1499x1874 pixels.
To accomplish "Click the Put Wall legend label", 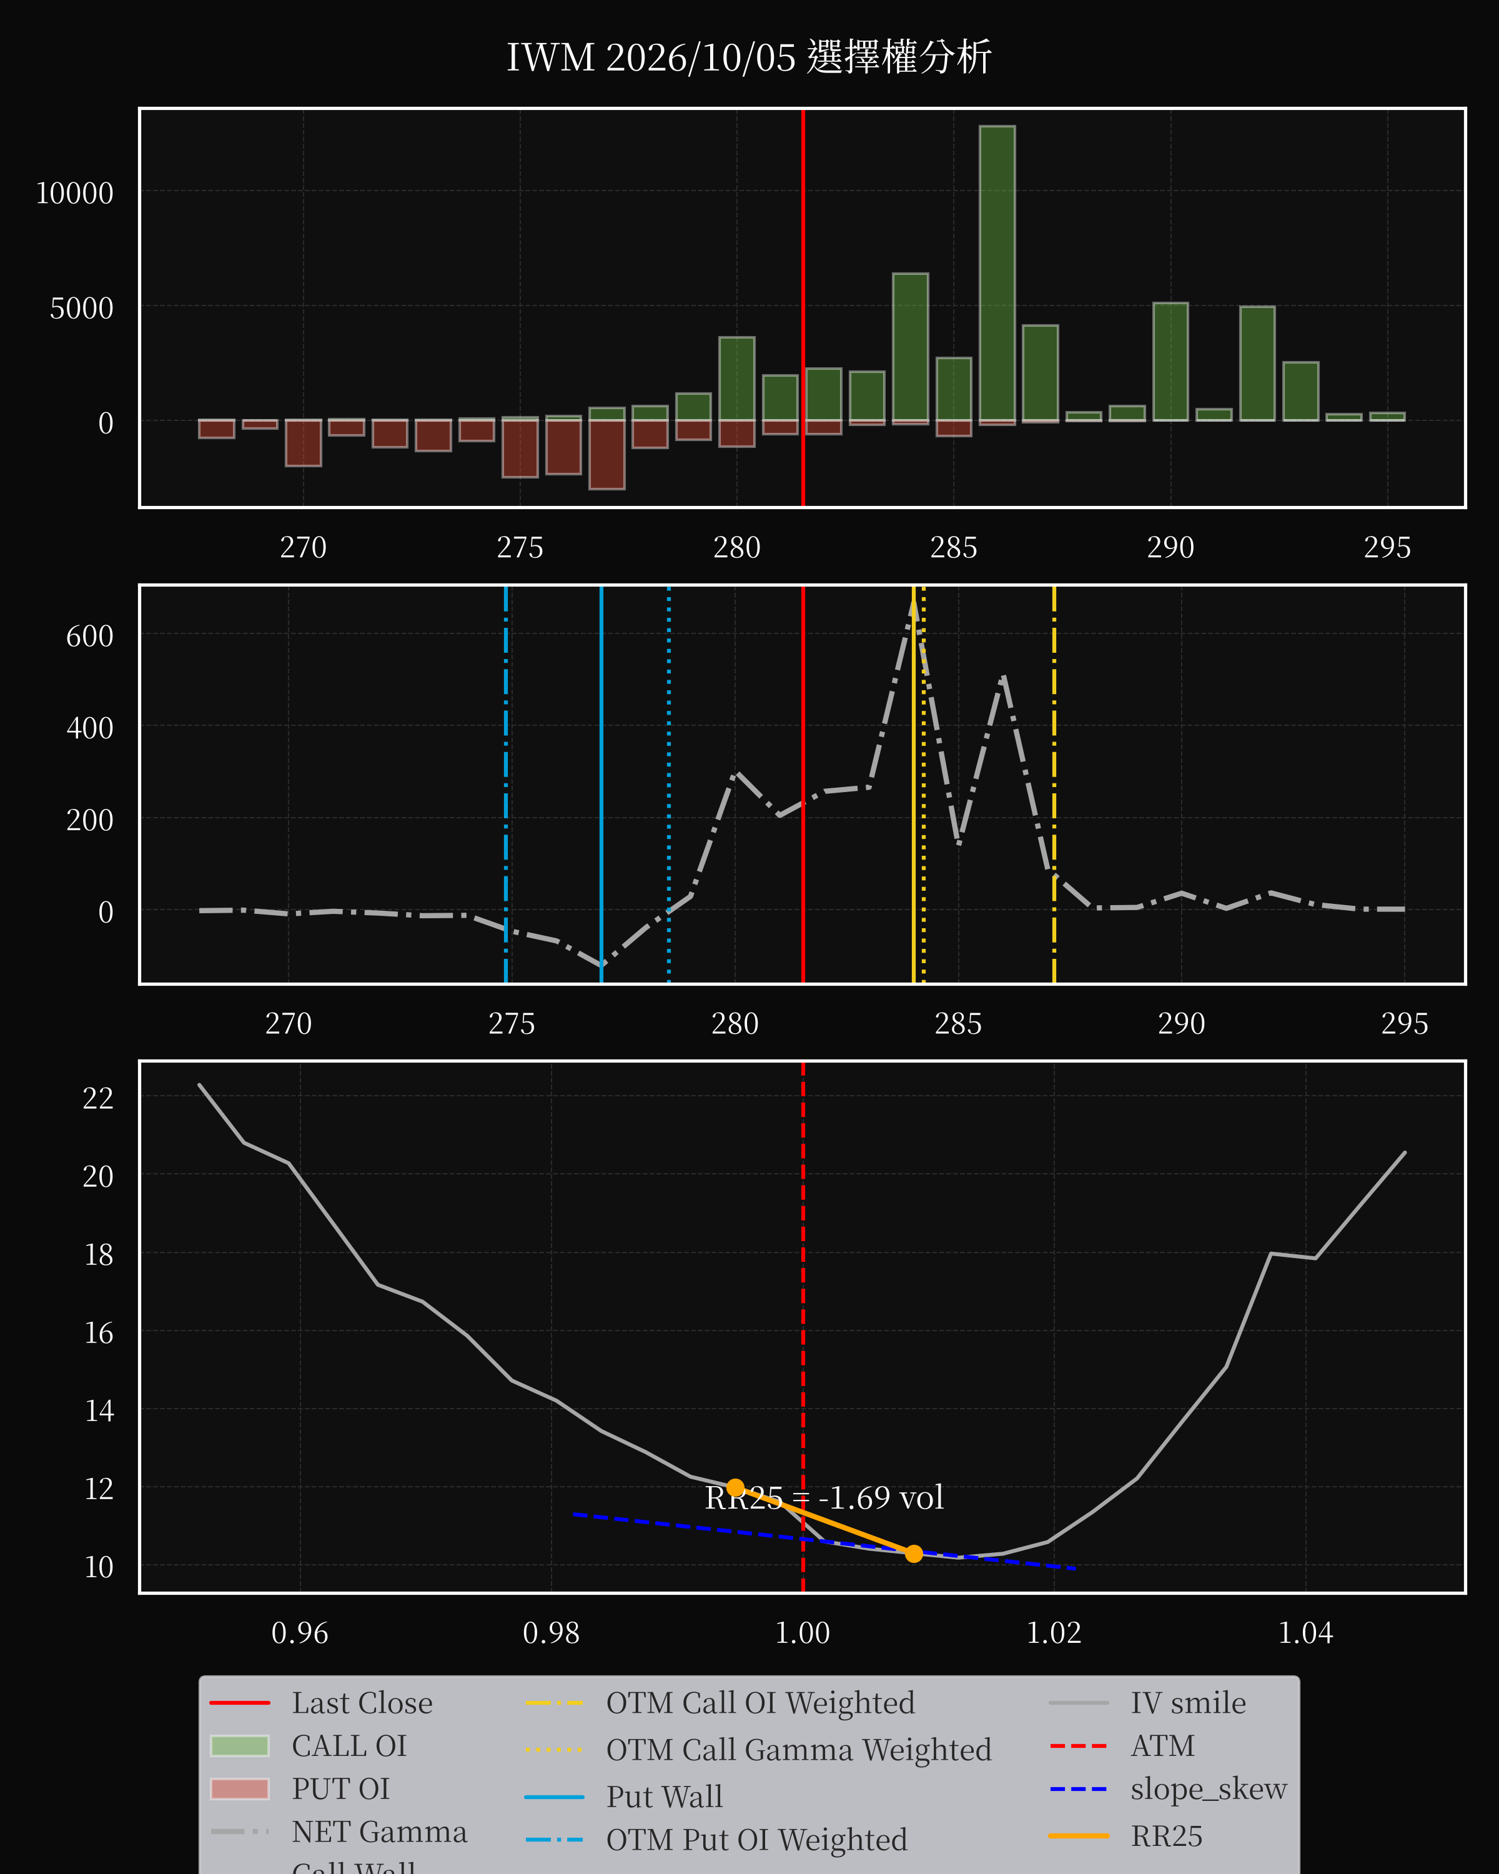I will pyautogui.click(x=664, y=1797).
